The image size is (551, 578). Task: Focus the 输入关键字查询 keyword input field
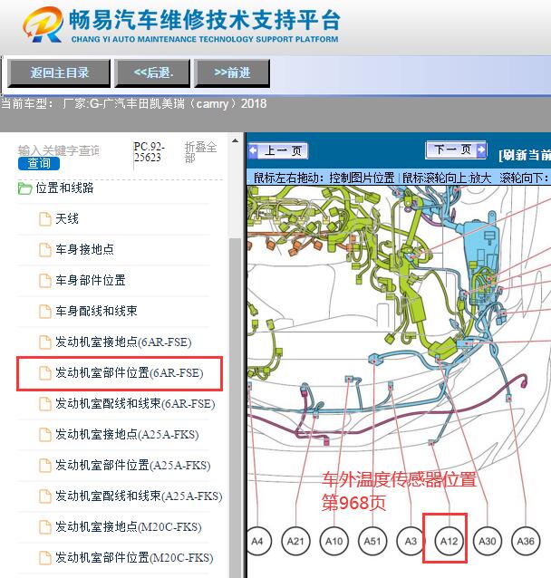(59, 150)
